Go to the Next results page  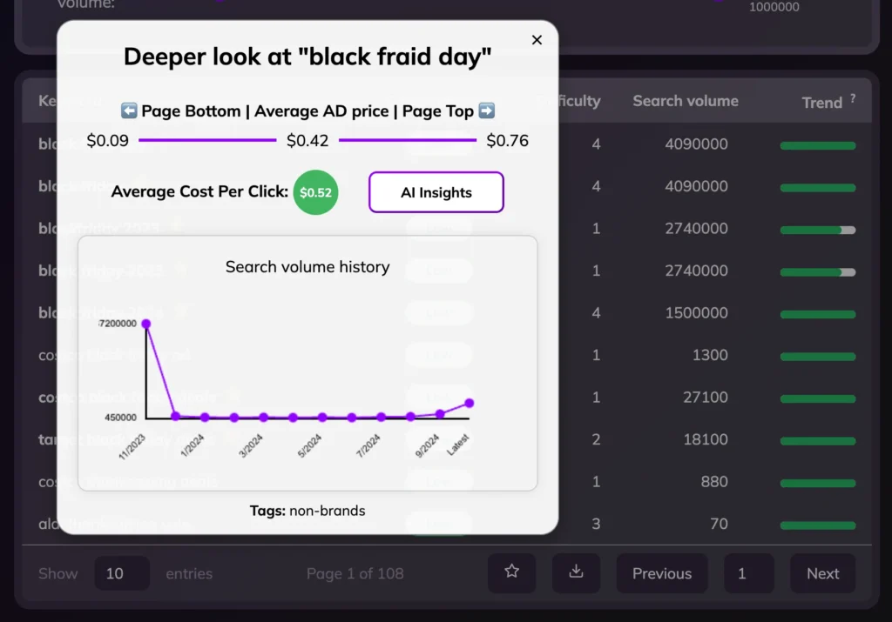tap(822, 573)
